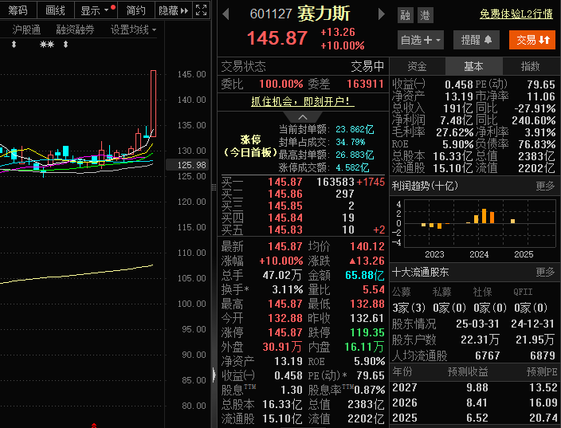This screenshot has height=428, width=561.
Task: Switch to 指数 tab
Action: point(530,66)
